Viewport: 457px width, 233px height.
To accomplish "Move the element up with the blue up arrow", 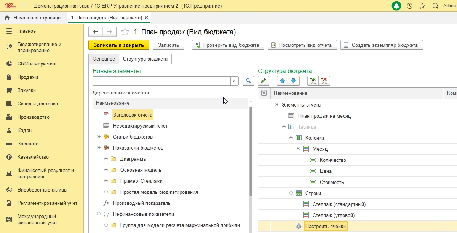I will click(x=282, y=81).
